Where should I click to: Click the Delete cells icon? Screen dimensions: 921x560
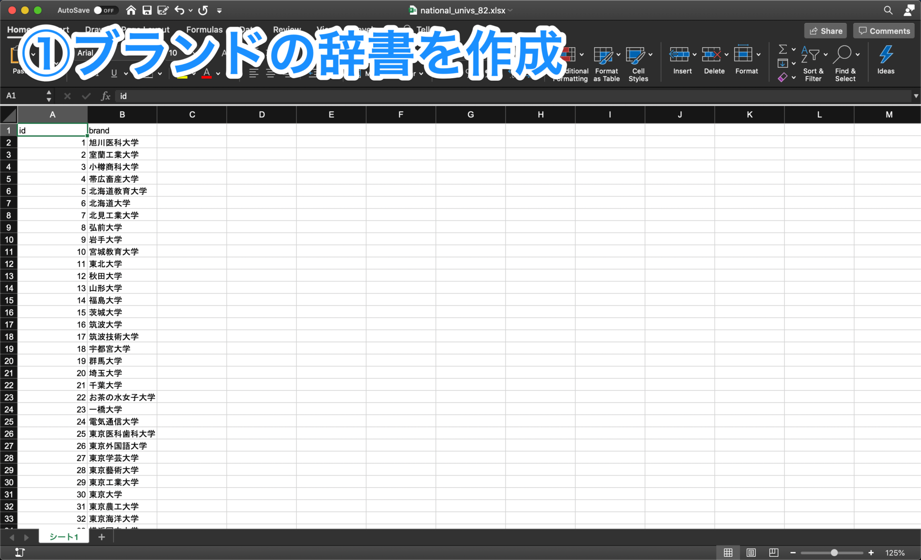pos(711,55)
